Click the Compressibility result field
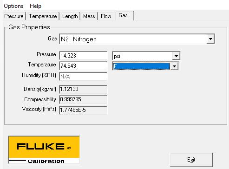Screen dimensions: 229x169 pyautogui.click(x=83, y=99)
